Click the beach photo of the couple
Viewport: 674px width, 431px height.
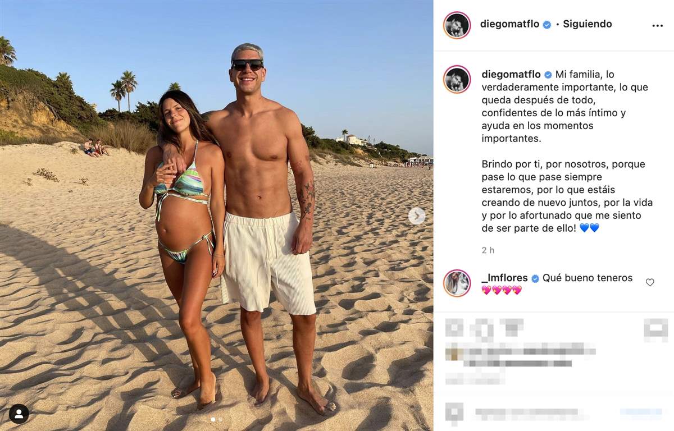pyautogui.click(x=216, y=215)
